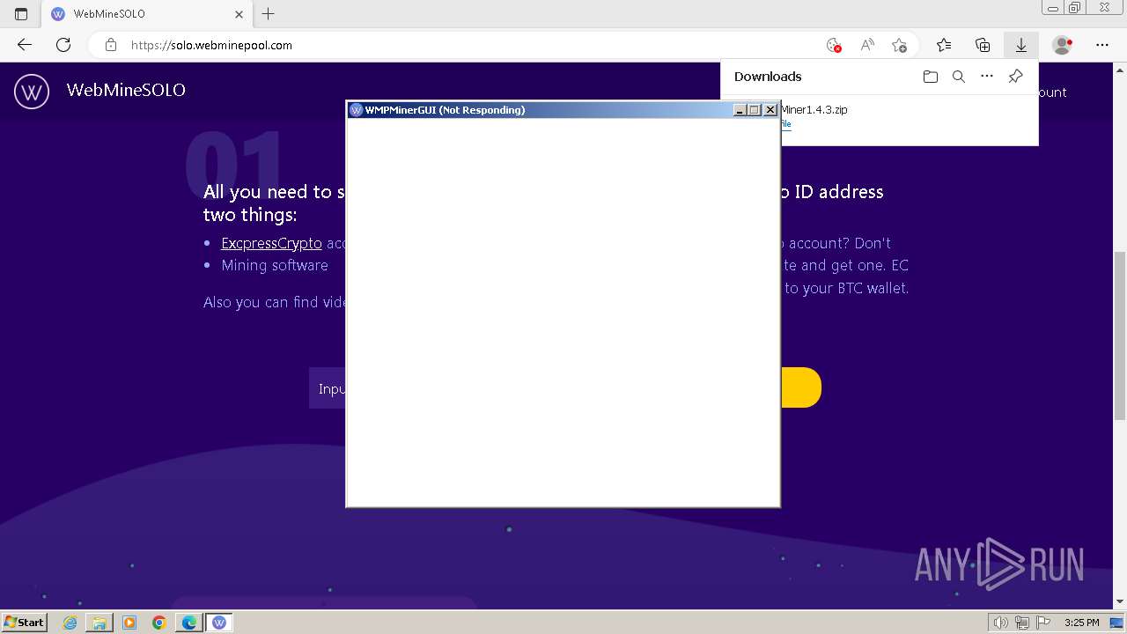
Task: Open the volume speaker tray icon
Action: pos(1002,623)
